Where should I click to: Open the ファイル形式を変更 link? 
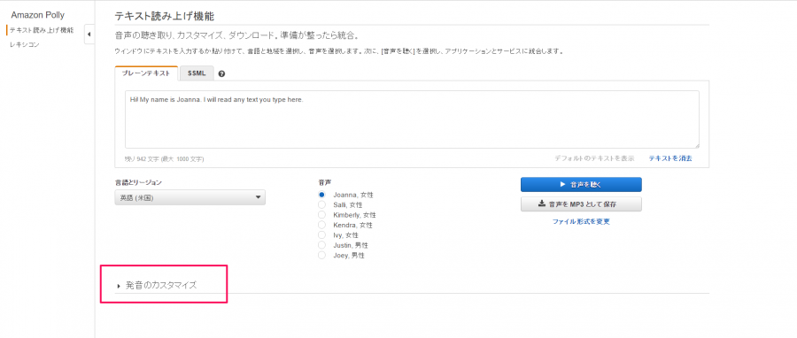tap(581, 222)
